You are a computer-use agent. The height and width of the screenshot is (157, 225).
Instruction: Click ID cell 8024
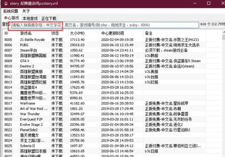(8, 141)
